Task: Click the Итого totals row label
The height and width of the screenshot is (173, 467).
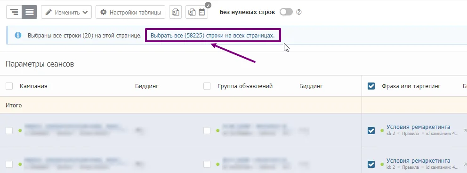Action: point(14,105)
